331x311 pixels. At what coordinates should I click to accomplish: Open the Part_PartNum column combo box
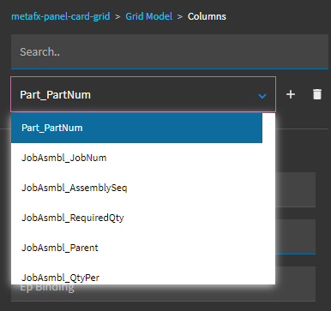(x=143, y=94)
